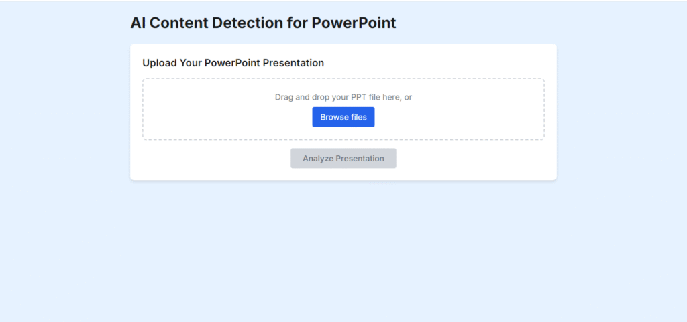Select the blue button labeled Browse files
This screenshot has height=322, width=687.
[343, 117]
